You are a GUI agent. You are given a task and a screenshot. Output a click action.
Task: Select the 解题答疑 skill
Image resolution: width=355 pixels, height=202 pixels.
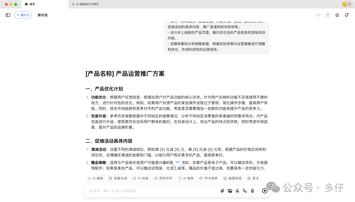(232, 178)
